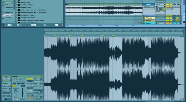Toggle the Warp button
The height and width of the screenshot is (102, 186).
tap(30, 79)
